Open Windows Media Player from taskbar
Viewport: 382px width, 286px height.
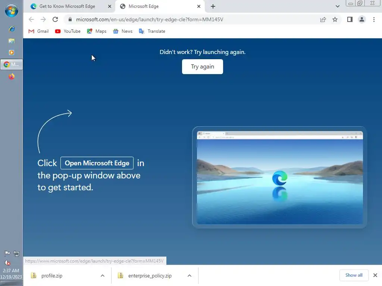(12, 53)
